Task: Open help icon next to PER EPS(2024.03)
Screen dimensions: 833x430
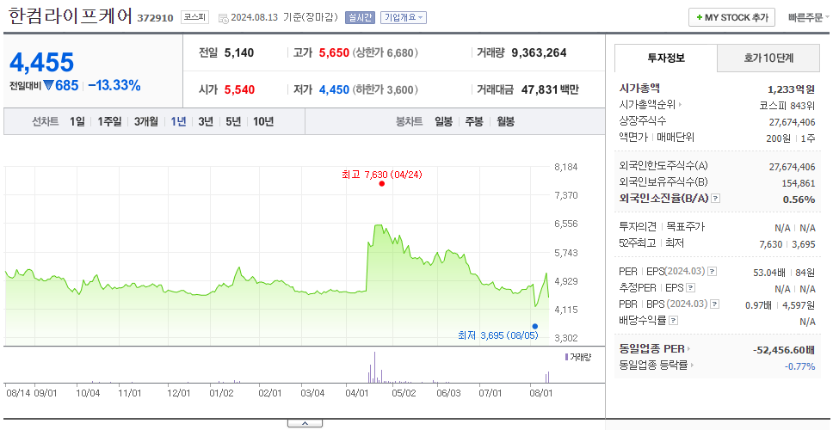Action: coord(713,272)
